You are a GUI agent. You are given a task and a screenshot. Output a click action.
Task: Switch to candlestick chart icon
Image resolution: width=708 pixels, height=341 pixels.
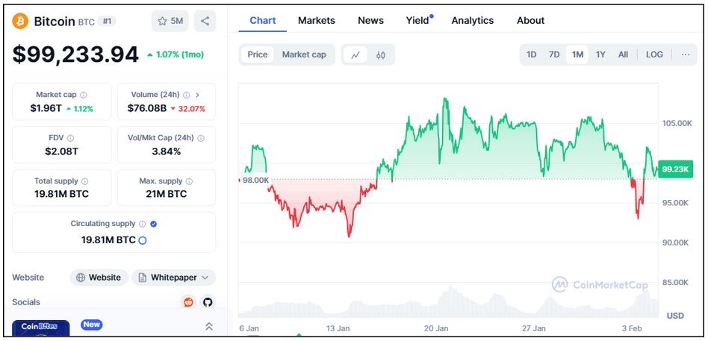pyautogui.click(x=380, y=54)
